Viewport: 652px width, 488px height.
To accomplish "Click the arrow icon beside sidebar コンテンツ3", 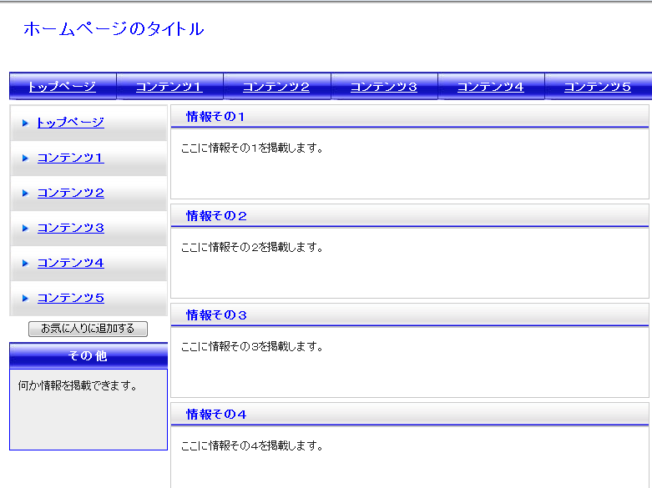I will [x=25, y=229].
